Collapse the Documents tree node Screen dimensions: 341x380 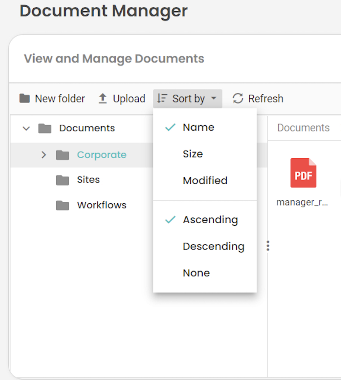click(x=26, y=128)
